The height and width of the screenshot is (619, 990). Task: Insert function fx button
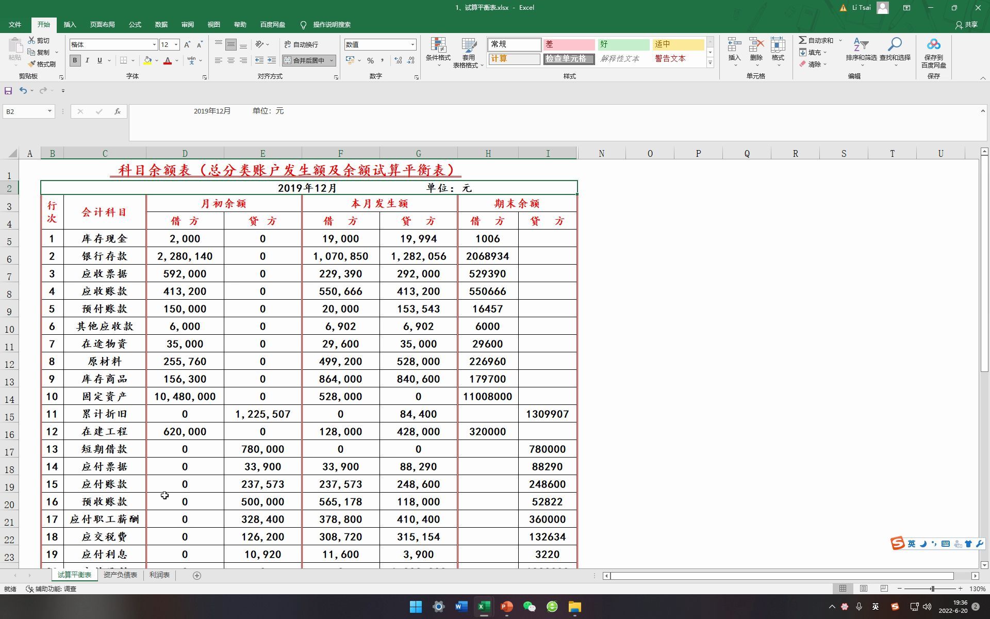pyautogui.click(x=118, y=111)
